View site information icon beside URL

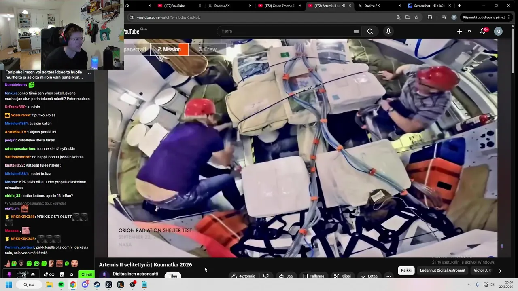pos(131,17)
